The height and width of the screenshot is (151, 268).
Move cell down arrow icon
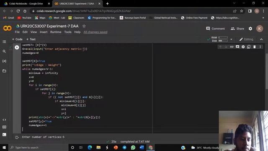226,47
